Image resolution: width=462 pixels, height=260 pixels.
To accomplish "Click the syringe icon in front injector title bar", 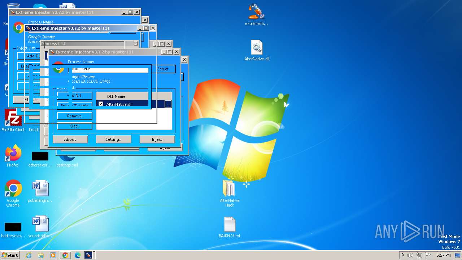I will [x=52, y=52].
